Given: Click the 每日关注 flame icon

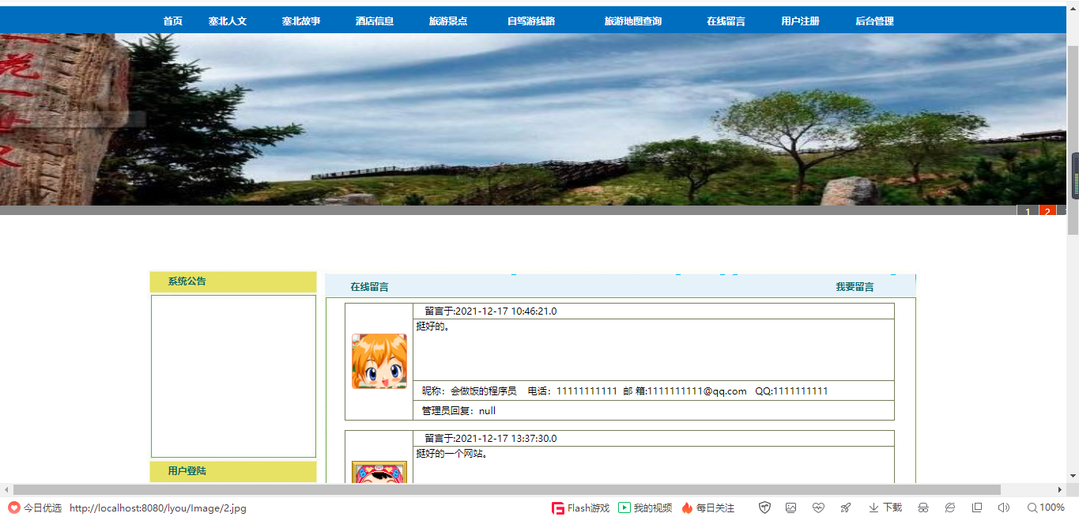Looking at the screenshot, I should point(687,508).
